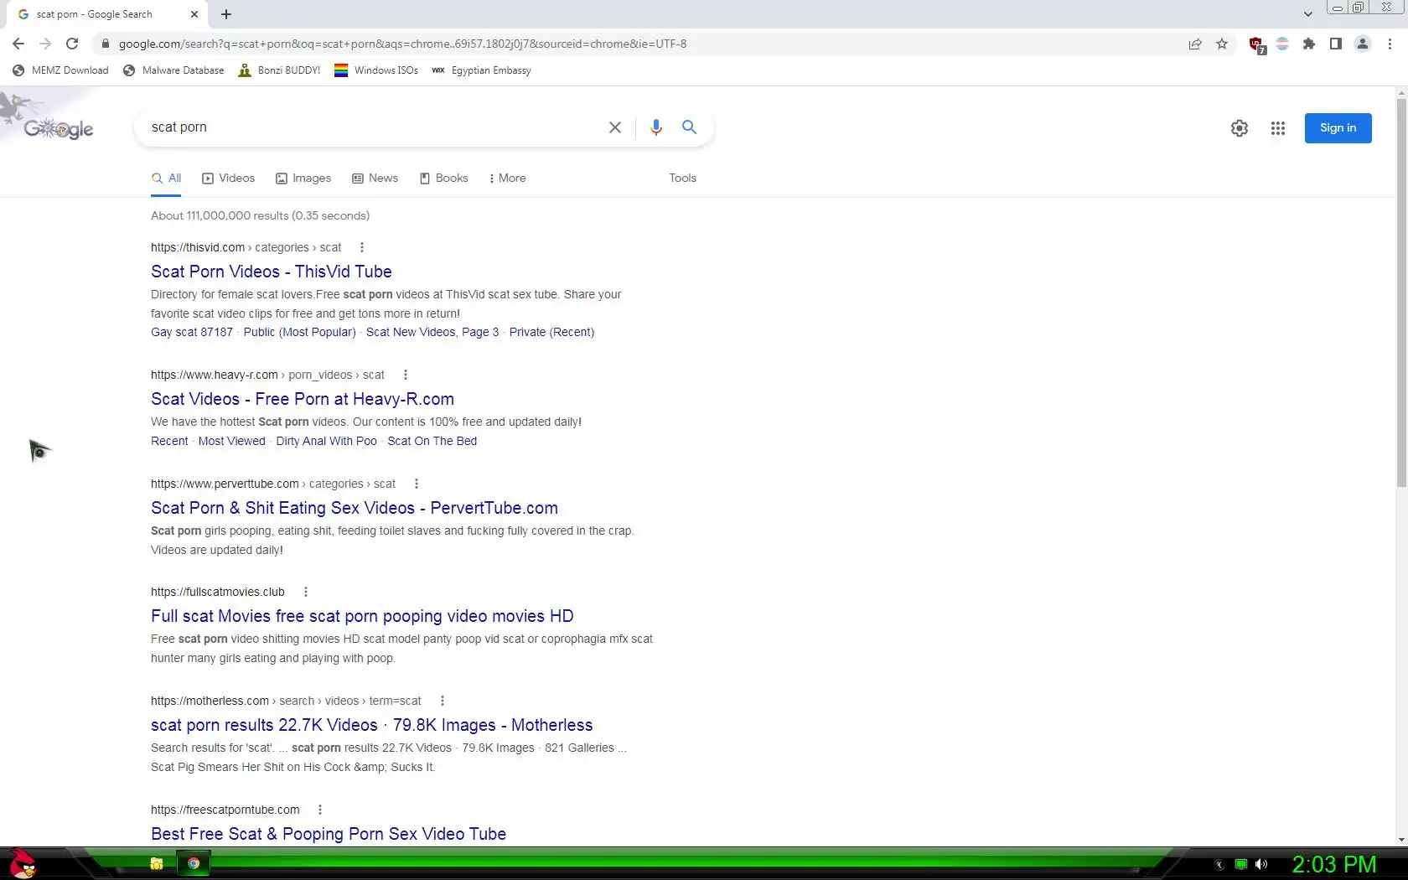
Task: Open the options menu for motherless.com result
Action: pos(443,701)
